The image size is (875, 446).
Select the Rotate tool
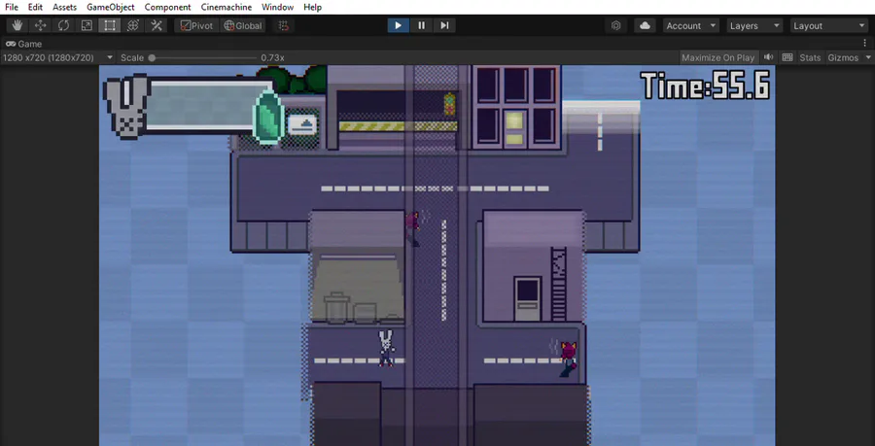pos(63,25)
